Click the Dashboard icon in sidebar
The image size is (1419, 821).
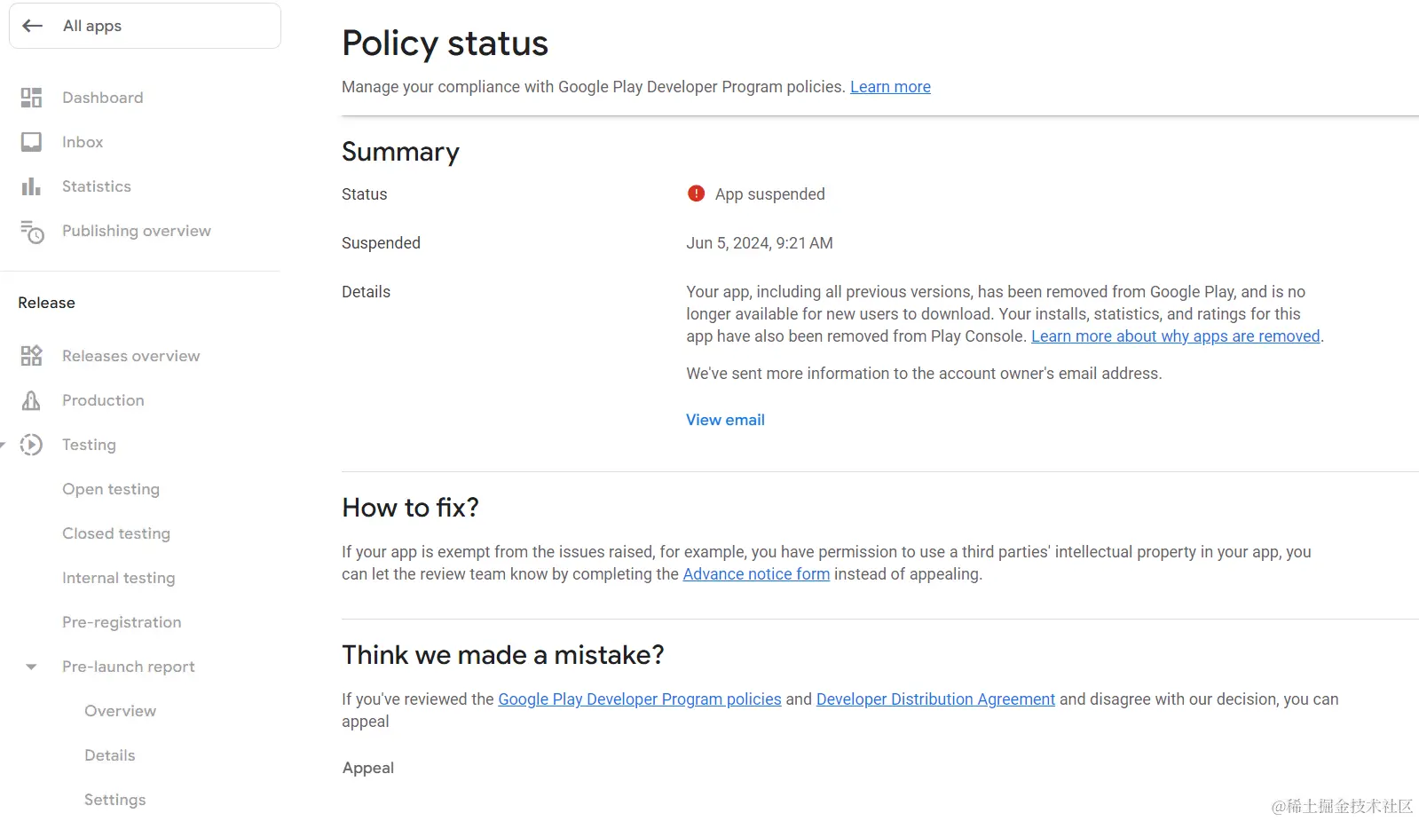(x=31, y=98)
